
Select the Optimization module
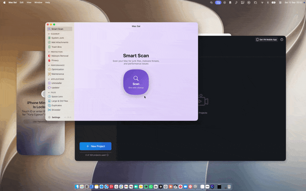(58, 70)
